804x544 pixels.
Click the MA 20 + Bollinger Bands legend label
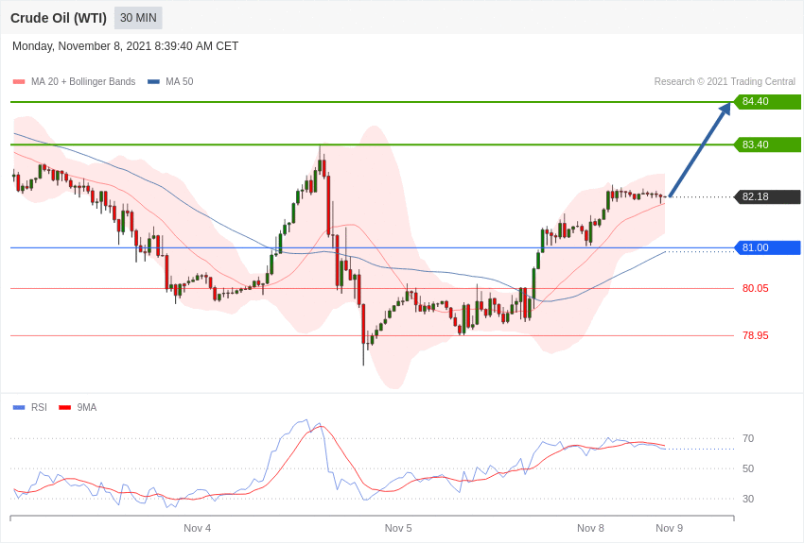[83, 81]
